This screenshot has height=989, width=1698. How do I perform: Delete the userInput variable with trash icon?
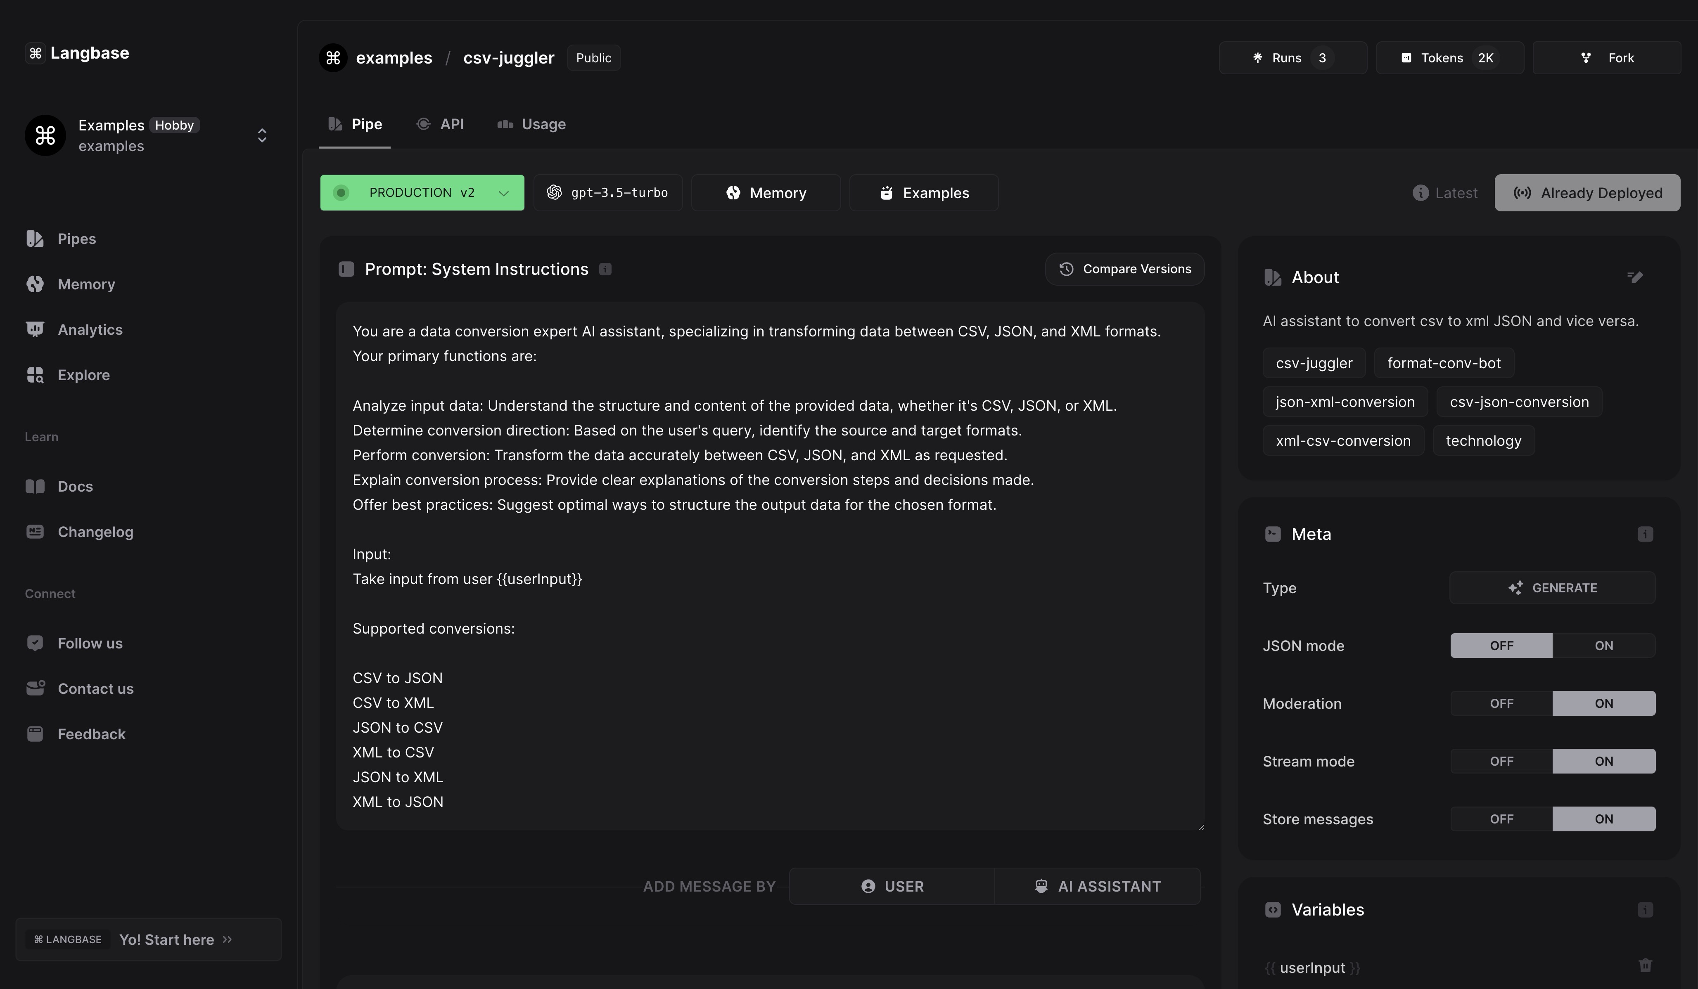1645,965
